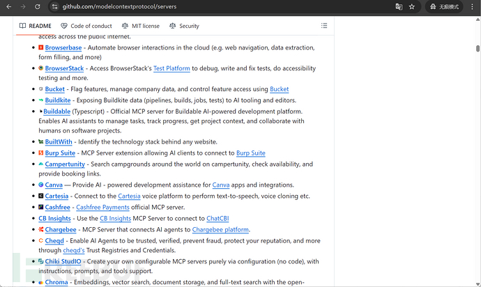This screenshot has height=287, width=481.
Task: Open the translate page icon
Action: (399, 6)
